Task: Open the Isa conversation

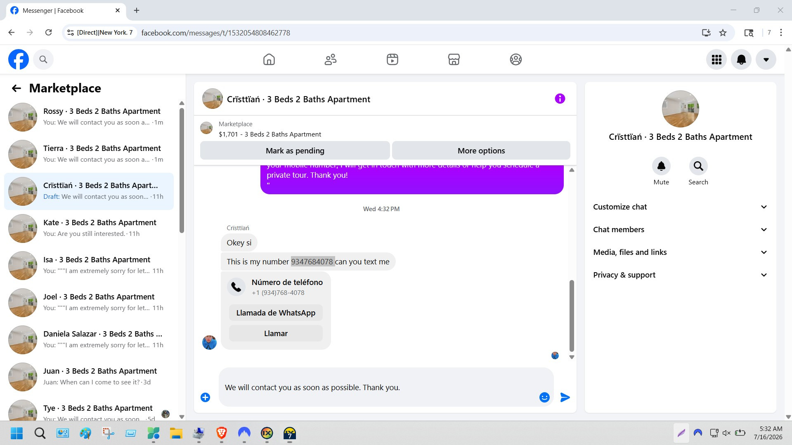Action: pos(89,266)
